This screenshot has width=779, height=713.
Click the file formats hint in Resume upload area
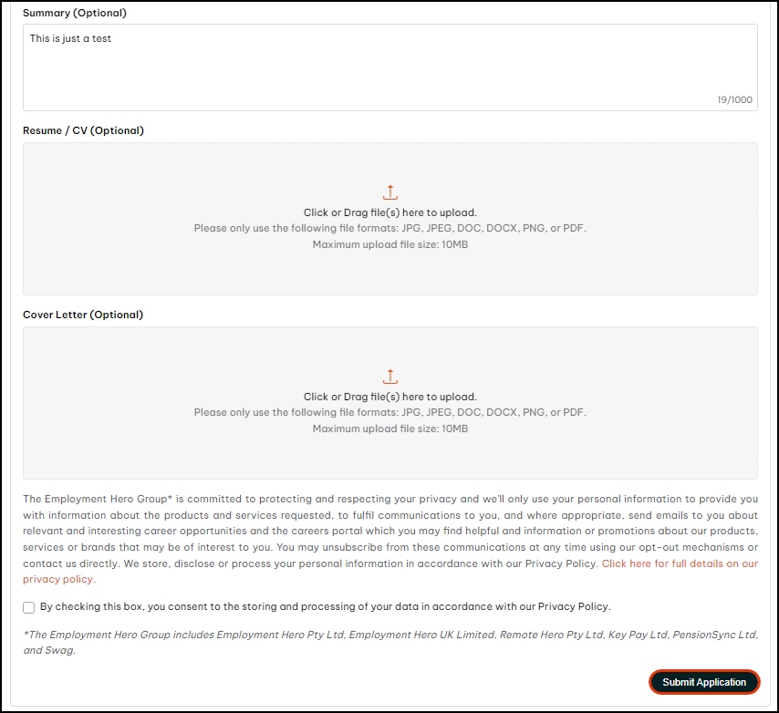[x=389, y=228]
